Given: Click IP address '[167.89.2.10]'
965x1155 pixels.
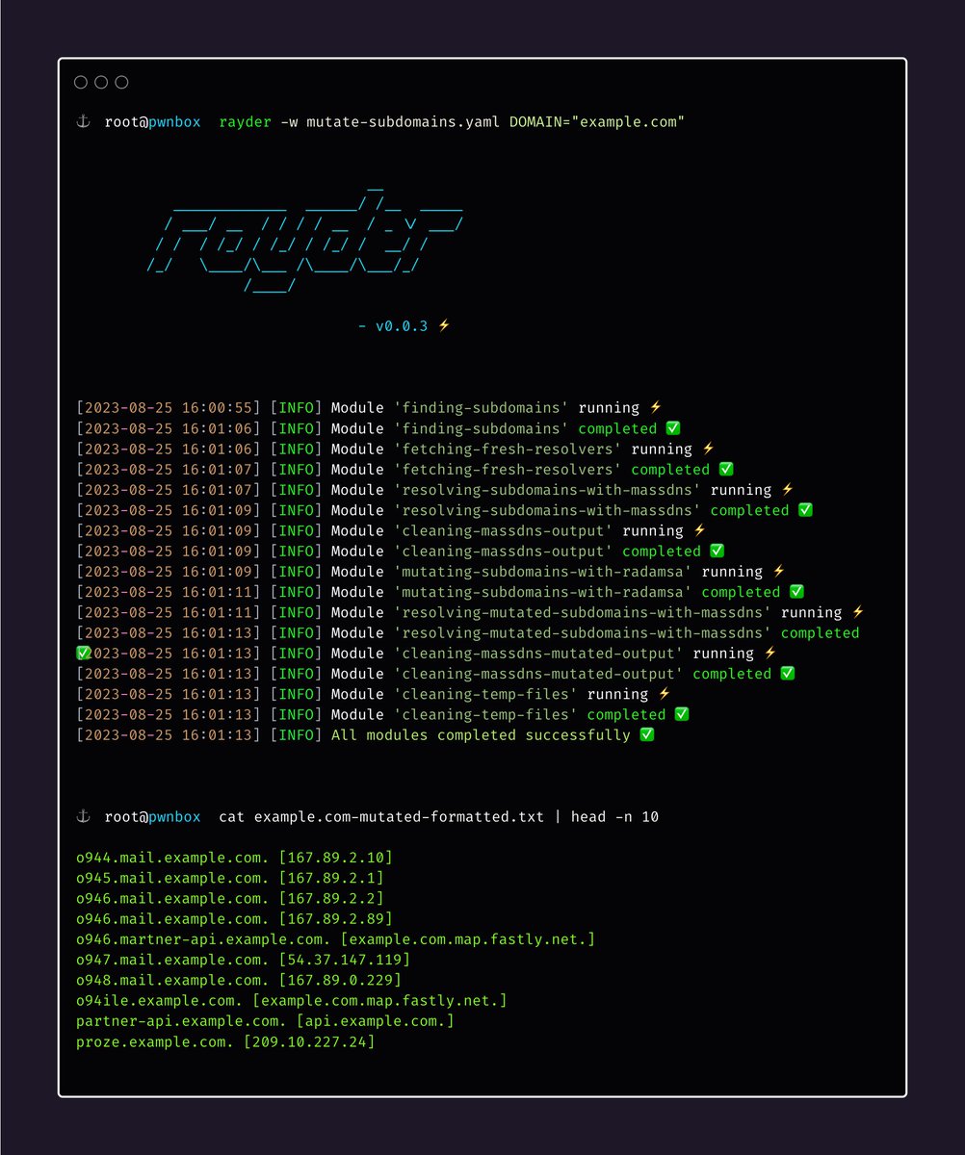Looking at the screenshot, I should point(336,858).
